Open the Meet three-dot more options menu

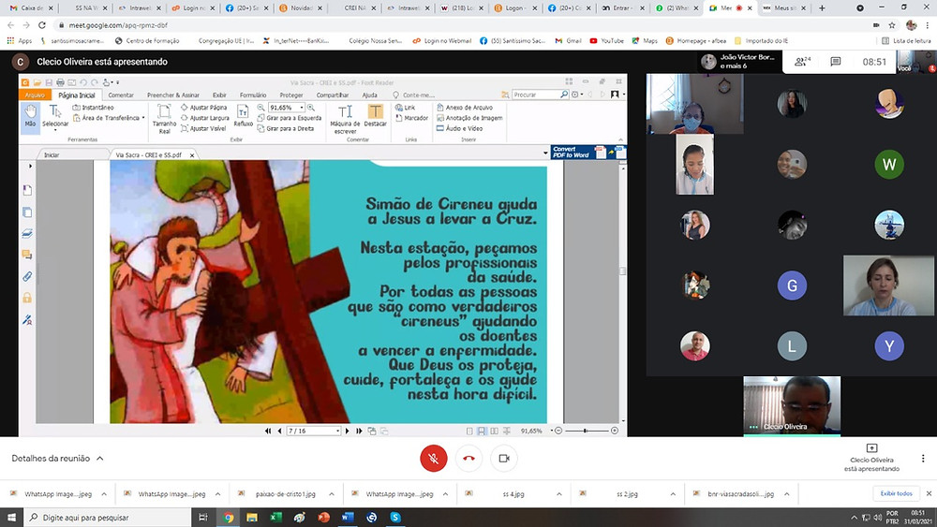pyautogui.click(x=923, y=459)
